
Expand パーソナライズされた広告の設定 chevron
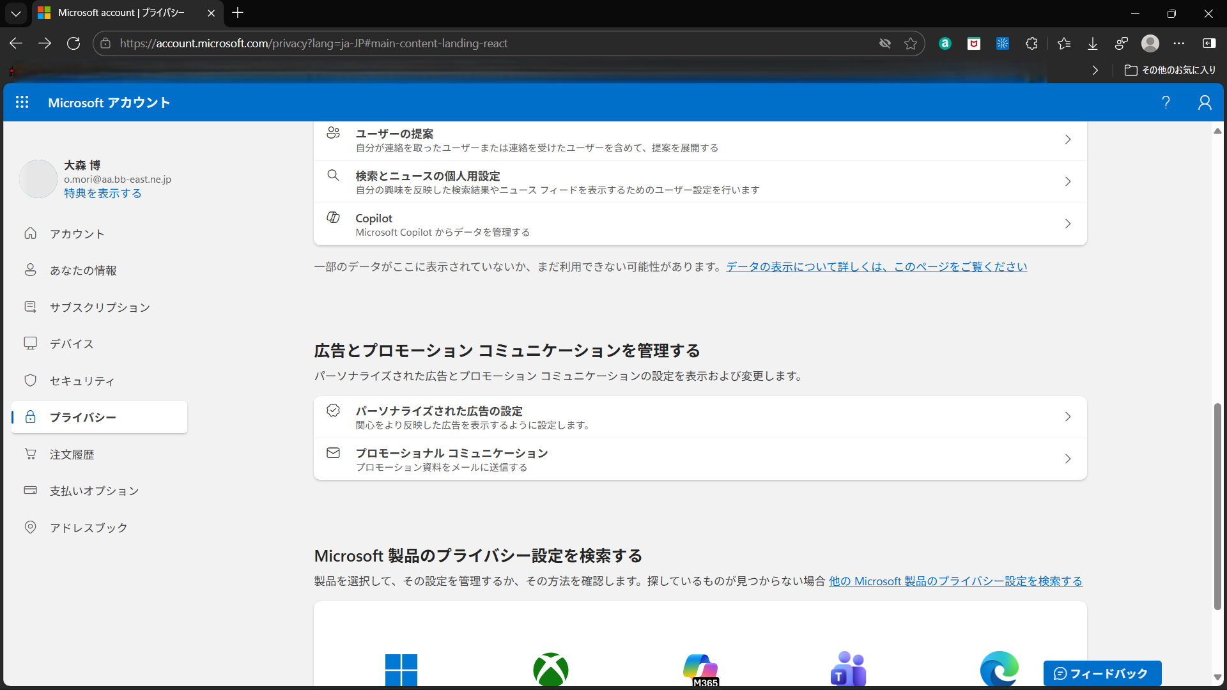point(1068,417)
